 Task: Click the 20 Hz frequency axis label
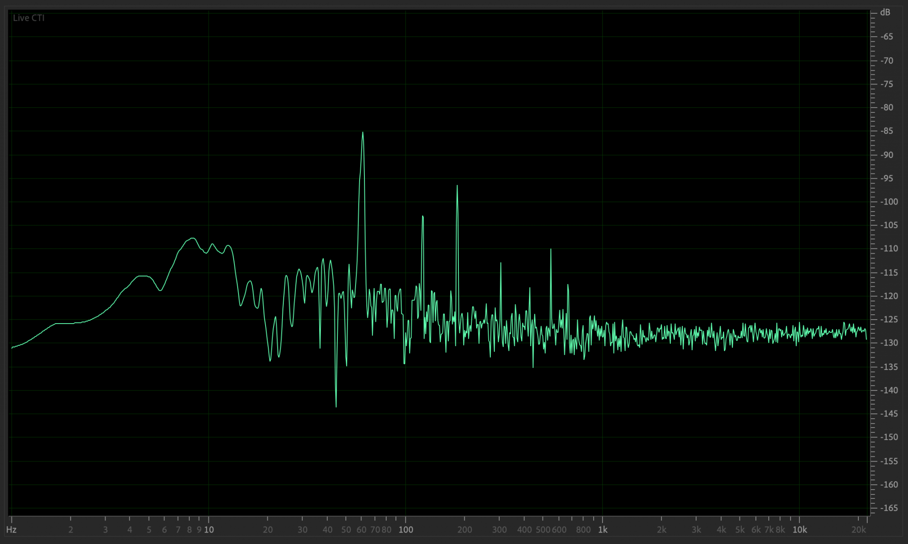tap(268, 529)
